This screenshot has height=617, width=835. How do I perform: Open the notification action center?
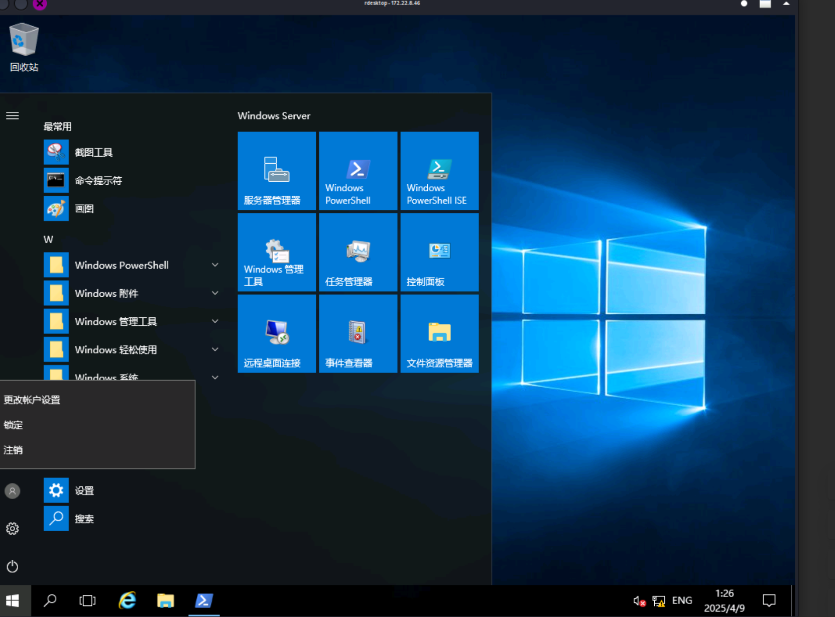point(769,600)
